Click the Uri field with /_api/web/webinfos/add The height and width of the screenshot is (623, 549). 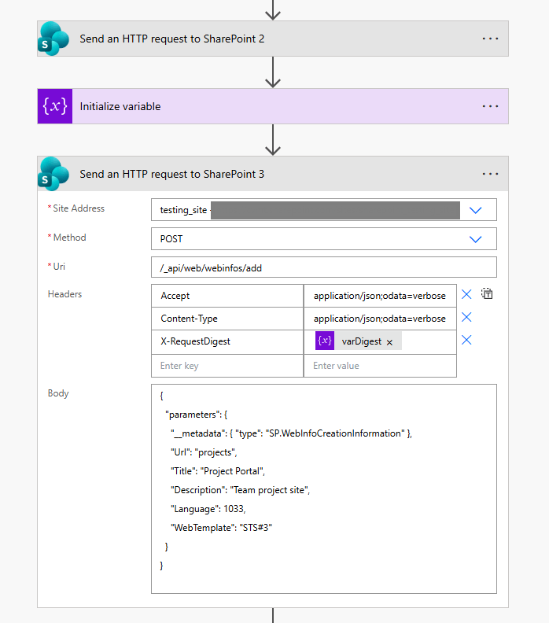[x=323, y=267]
